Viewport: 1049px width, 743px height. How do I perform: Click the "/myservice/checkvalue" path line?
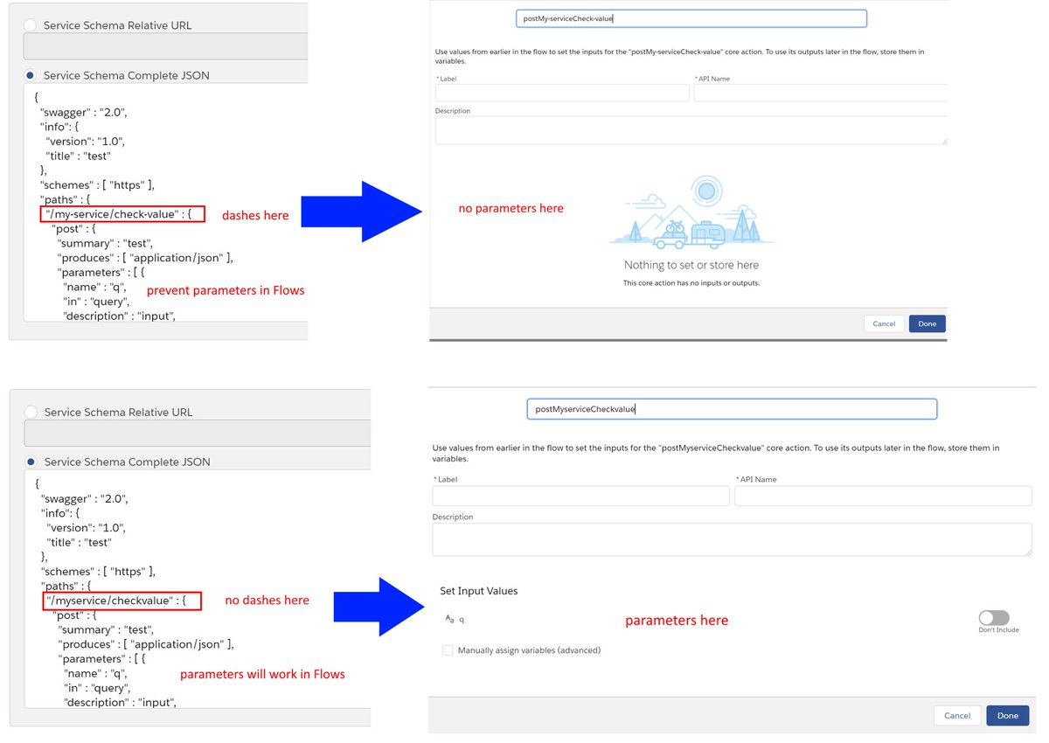coord(122,601)
